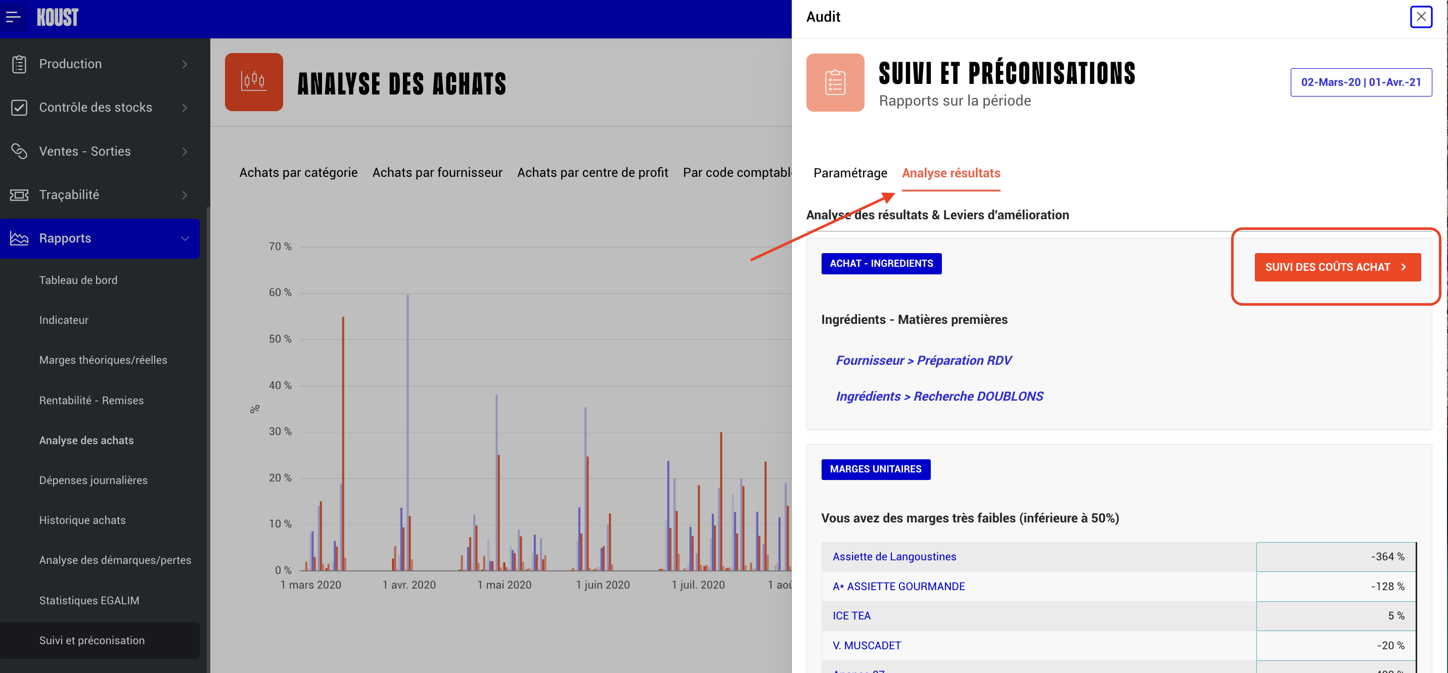Click the -364 % margin value
The image size is (1448, 673).
[x=1387, y=556]
